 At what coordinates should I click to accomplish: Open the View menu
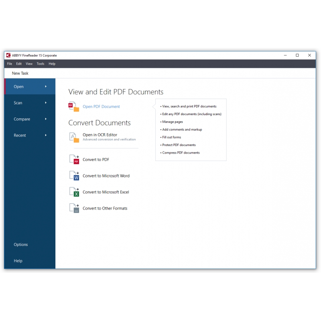29,64
